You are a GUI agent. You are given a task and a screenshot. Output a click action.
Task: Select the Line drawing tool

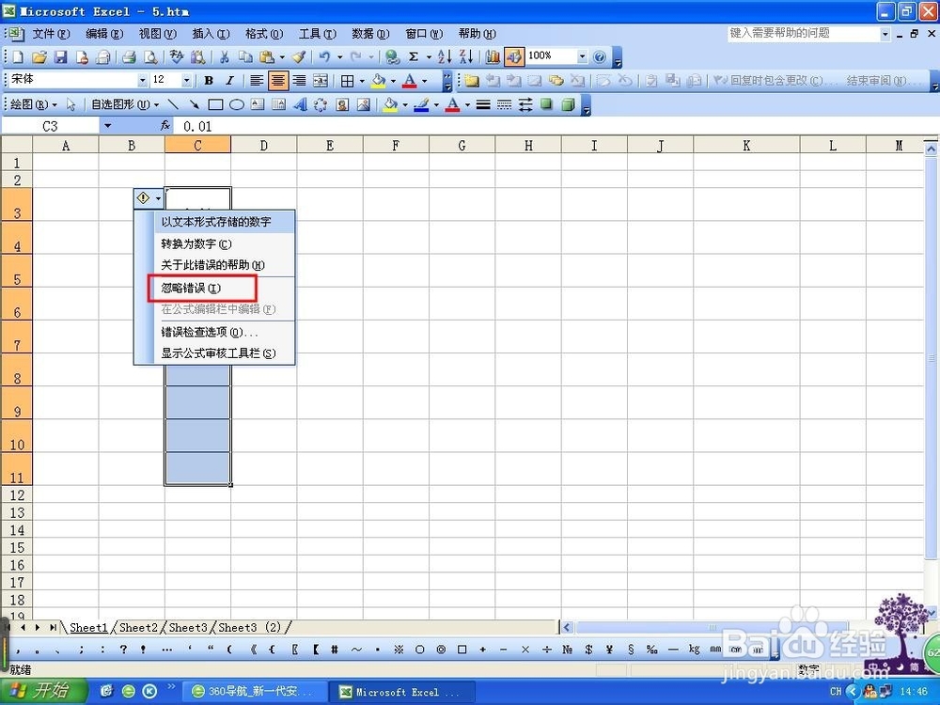(173, 105)
